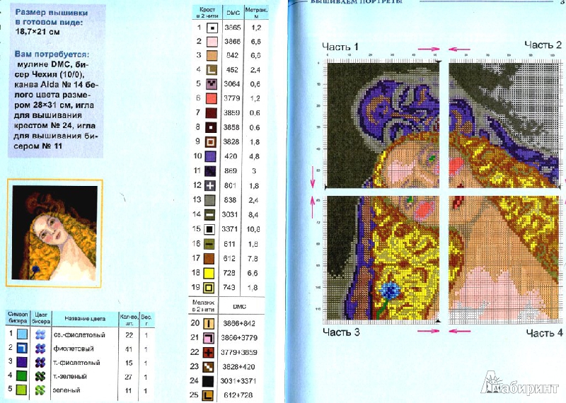Click the symbol swatch for DMC 452
566x403 pixels.
[212, 70]
